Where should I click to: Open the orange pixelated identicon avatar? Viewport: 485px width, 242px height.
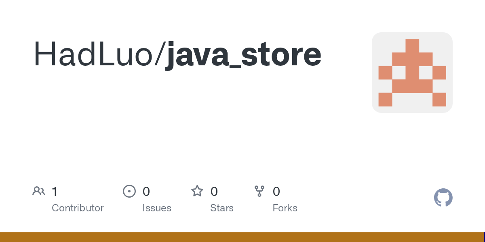click(412, 73)
